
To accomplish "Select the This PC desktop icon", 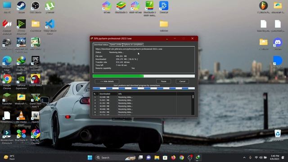I will coord(7,7).
